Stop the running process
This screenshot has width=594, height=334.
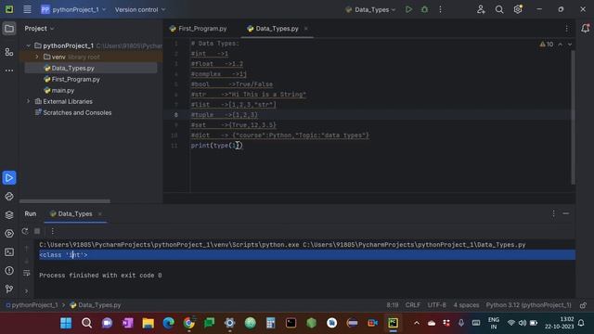point(37,231)
